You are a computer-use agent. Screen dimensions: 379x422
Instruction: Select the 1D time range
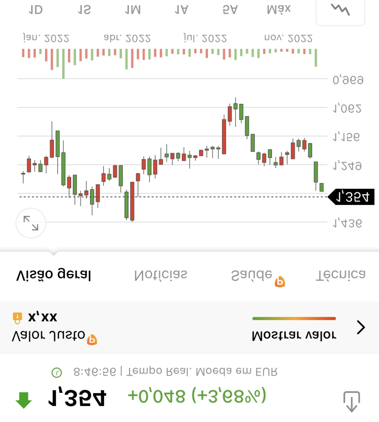[36, 10]
